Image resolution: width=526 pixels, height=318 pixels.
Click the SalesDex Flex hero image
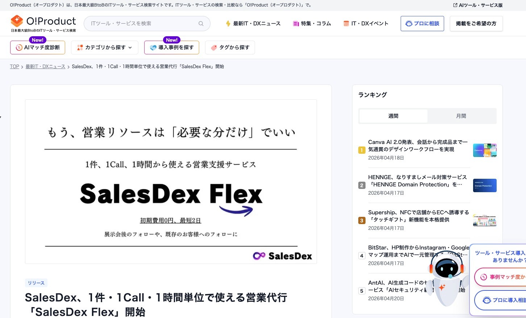(171, 182)
